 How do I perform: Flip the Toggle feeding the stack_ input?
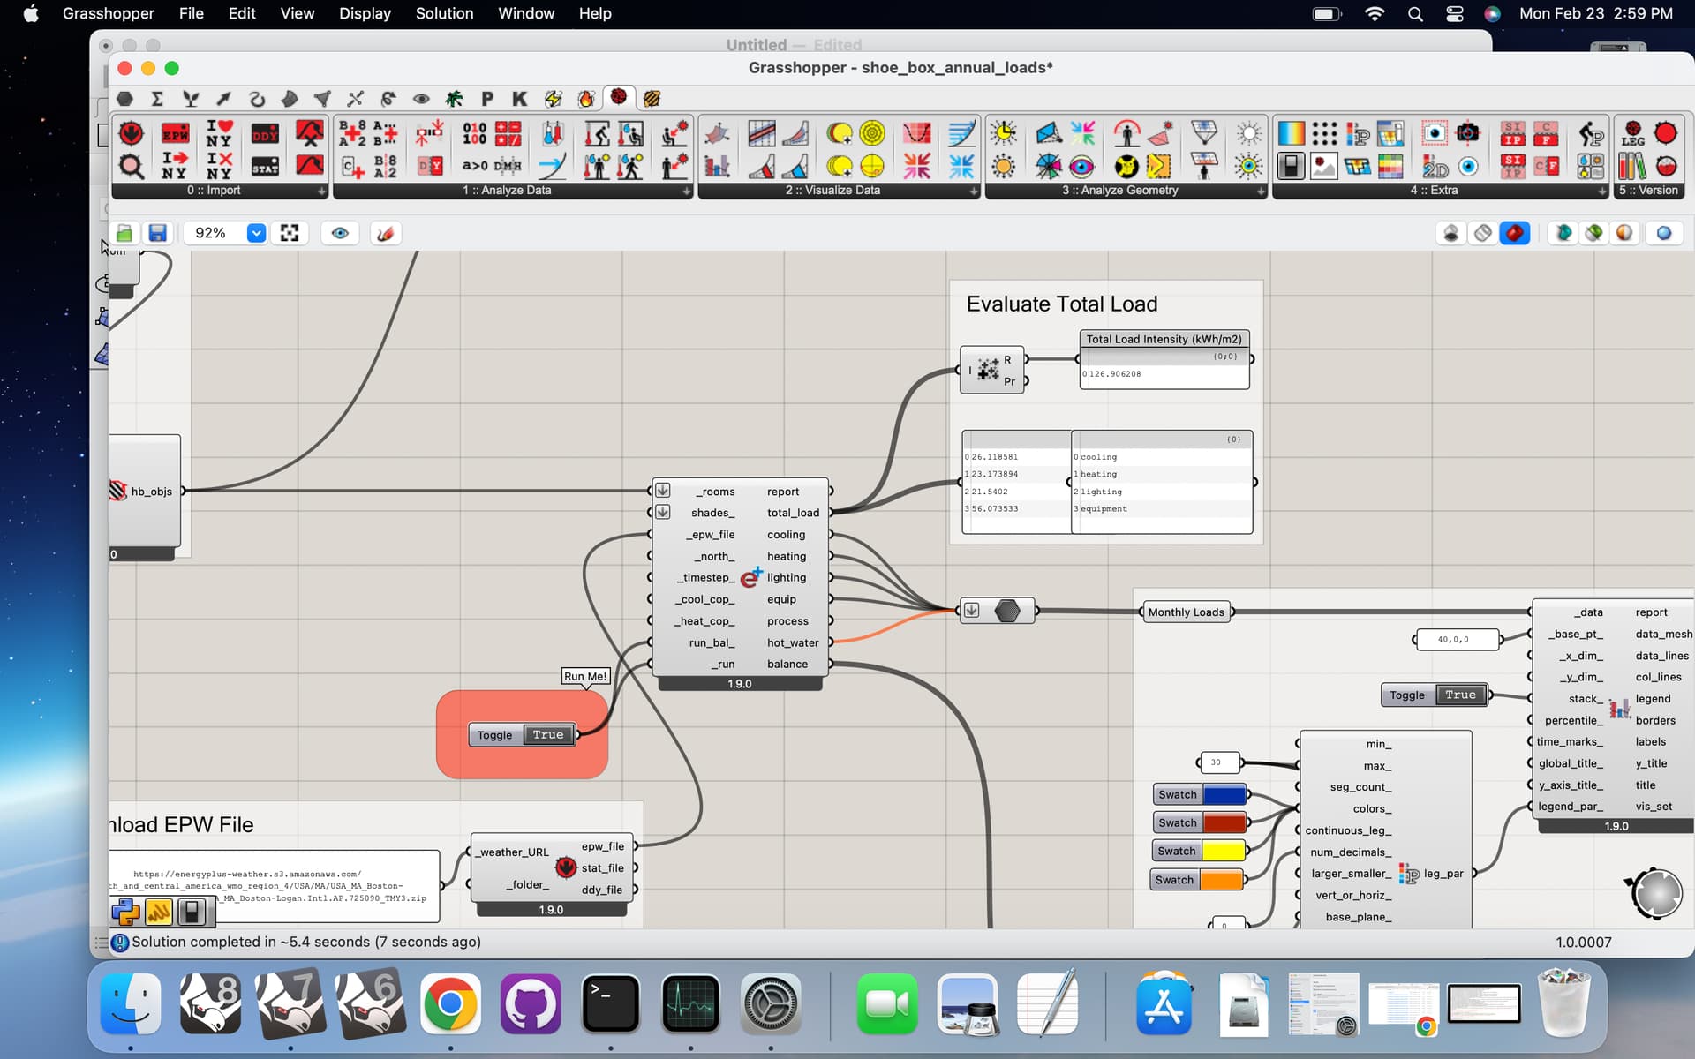tap(1459, 695)
